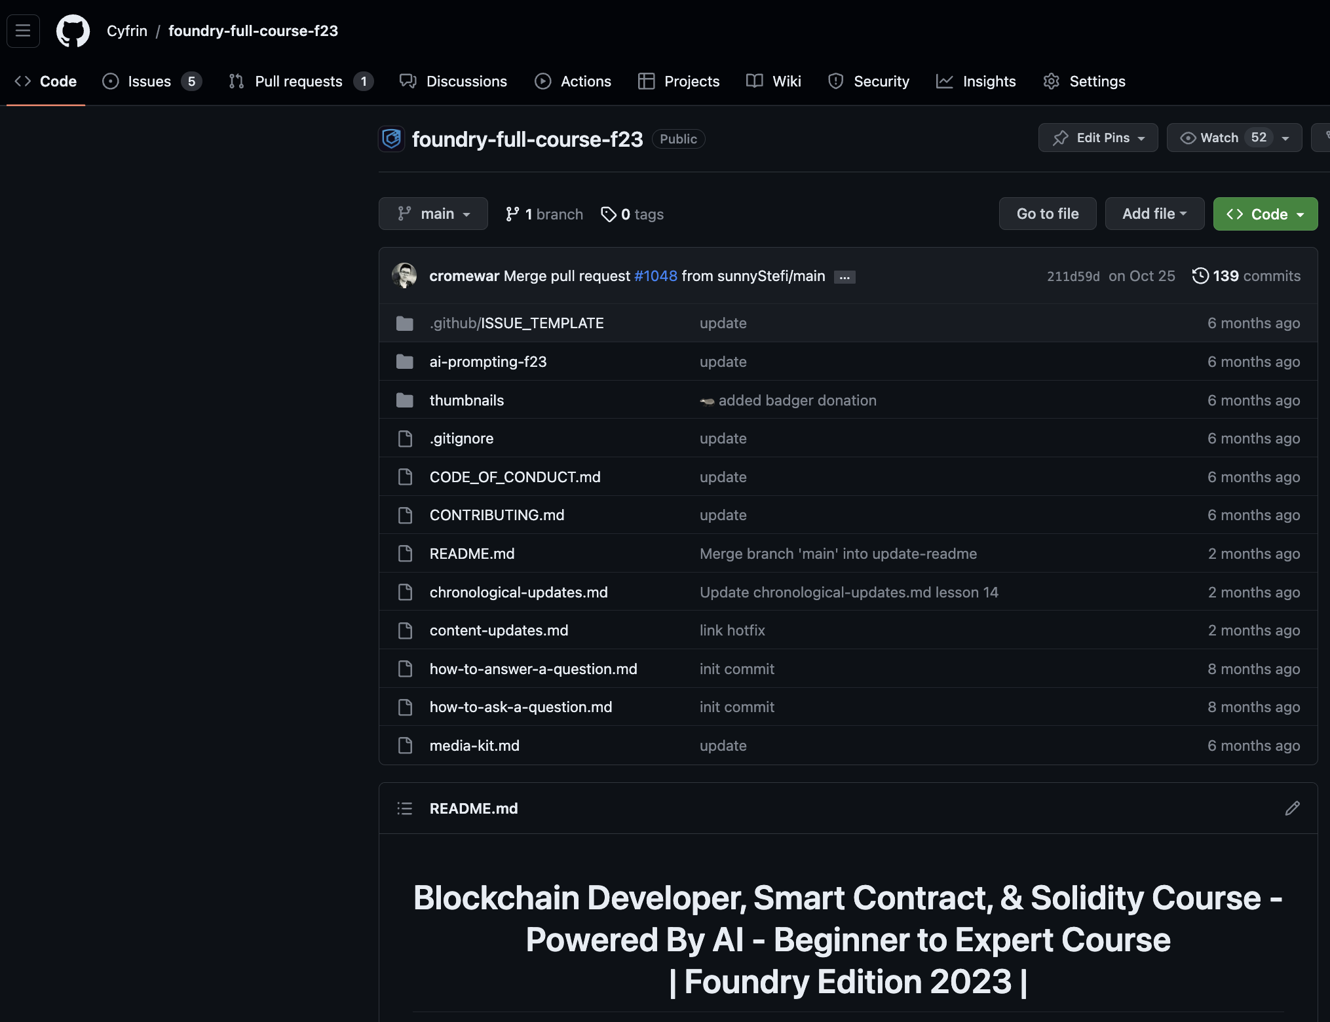Click the file icon for chronological-updates.md
The image size is (1330, 1022).
tap(405, 592)
